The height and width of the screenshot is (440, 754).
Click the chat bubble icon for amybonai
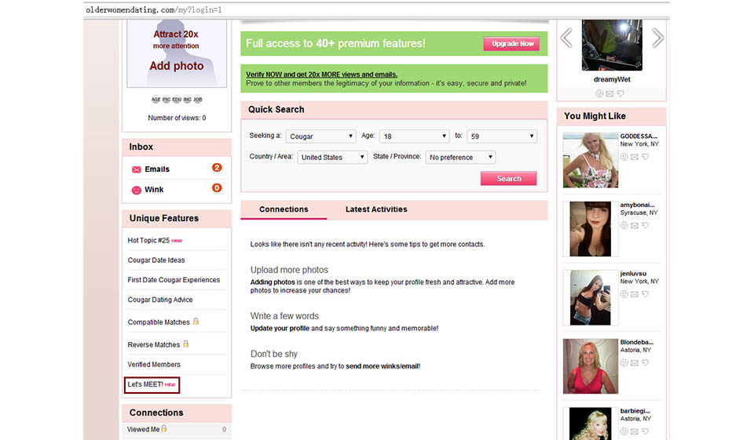coord(645,225)
